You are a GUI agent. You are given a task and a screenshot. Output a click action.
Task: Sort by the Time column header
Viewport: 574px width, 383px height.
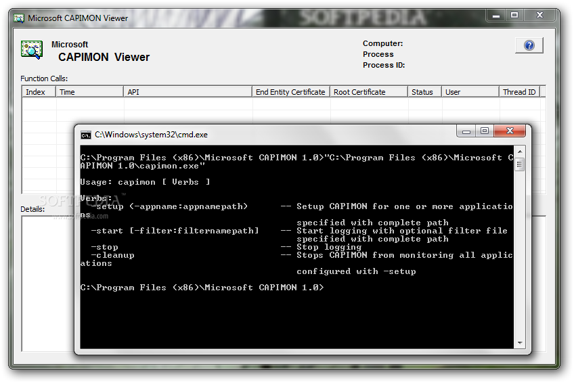[x=89, y=92]
